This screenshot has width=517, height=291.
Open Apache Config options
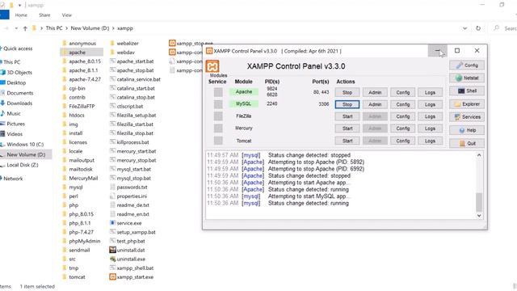[x=402, y=92]
